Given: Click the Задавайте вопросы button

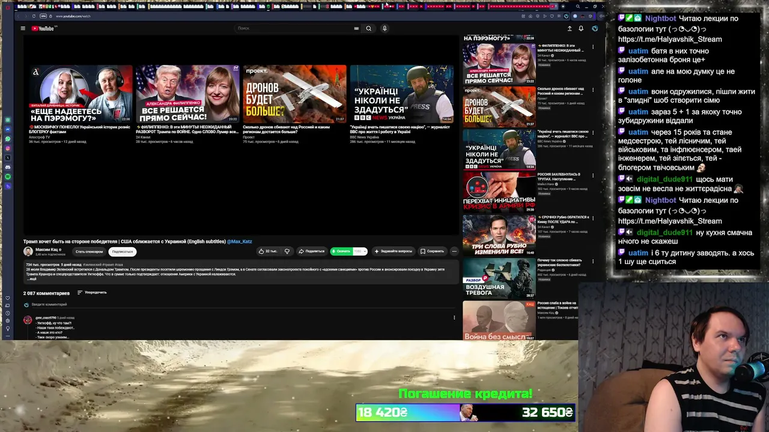Looking at the screenshot, I should pos(394,251).
